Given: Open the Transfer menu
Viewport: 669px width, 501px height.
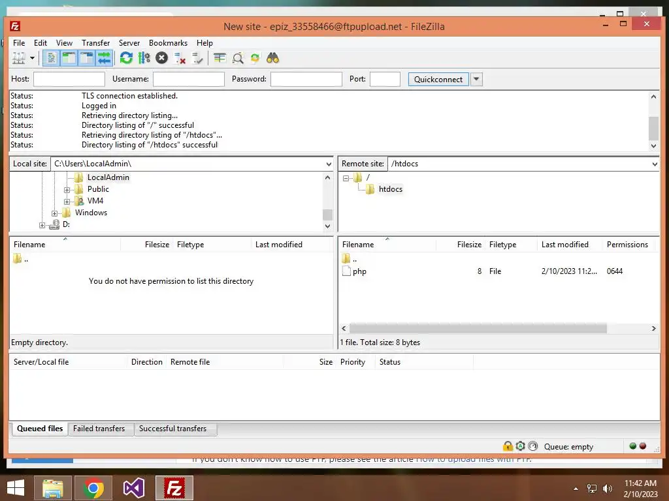Looking at the screenshot, I should (x=95, y=43).
